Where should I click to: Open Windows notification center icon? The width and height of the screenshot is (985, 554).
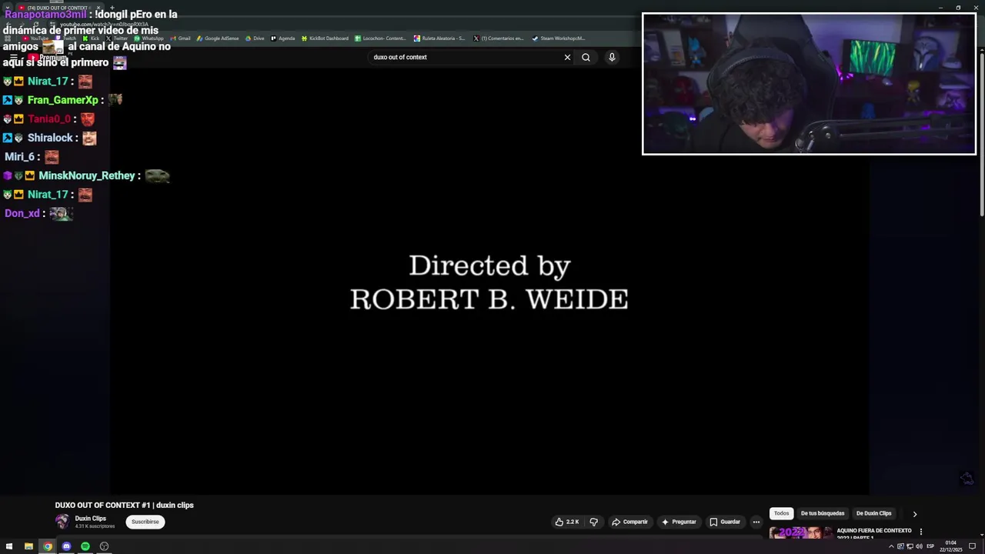[972, 546]
